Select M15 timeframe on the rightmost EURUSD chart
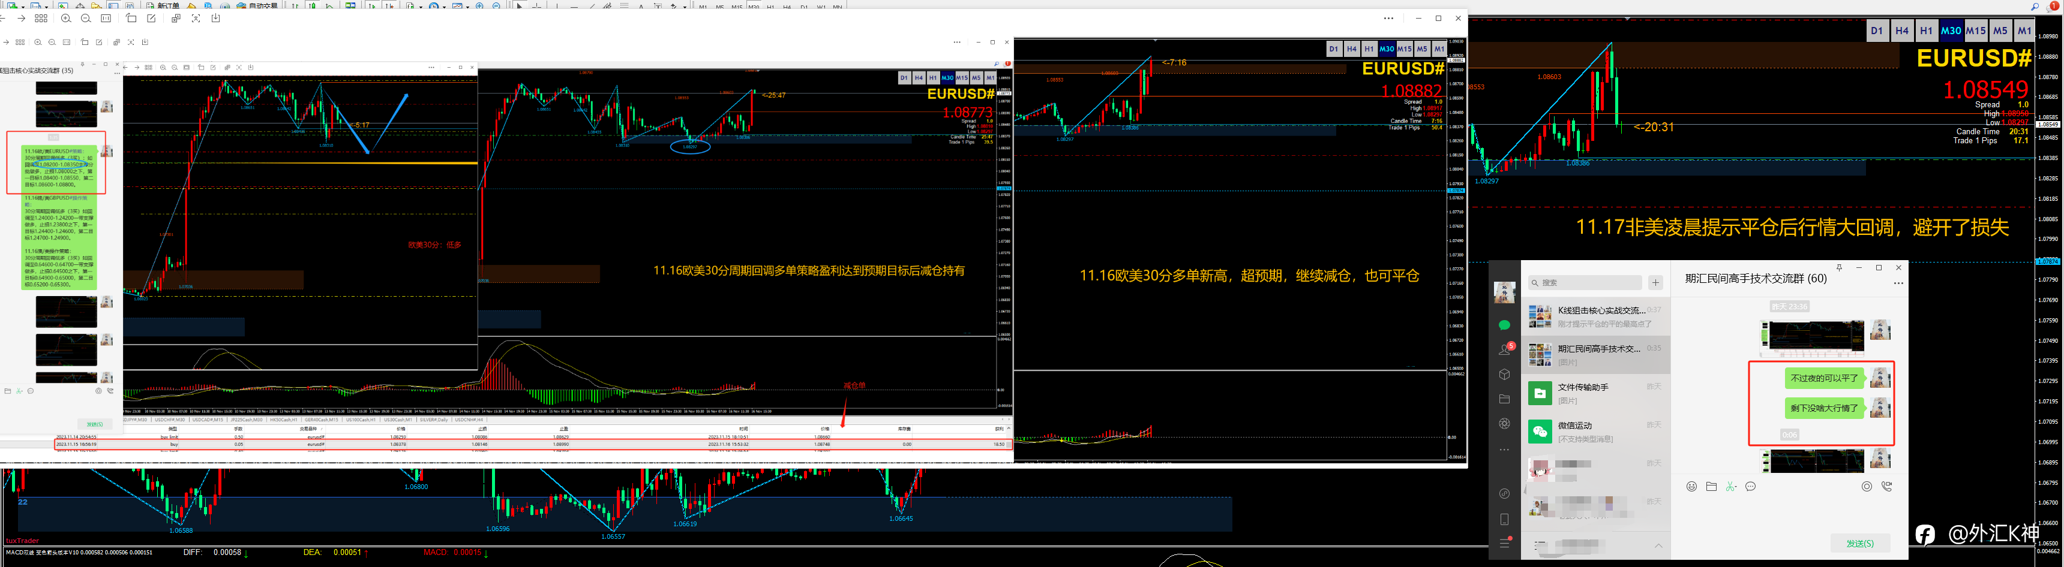The image size is (2064, 567). tap(1976, 31)
